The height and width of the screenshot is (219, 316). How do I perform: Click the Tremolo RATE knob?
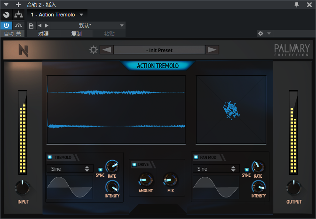[x=112, y=166]
